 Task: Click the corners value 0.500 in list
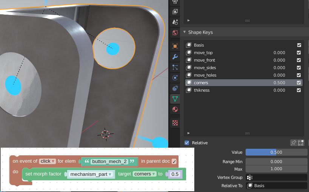[x=279, y=83]
